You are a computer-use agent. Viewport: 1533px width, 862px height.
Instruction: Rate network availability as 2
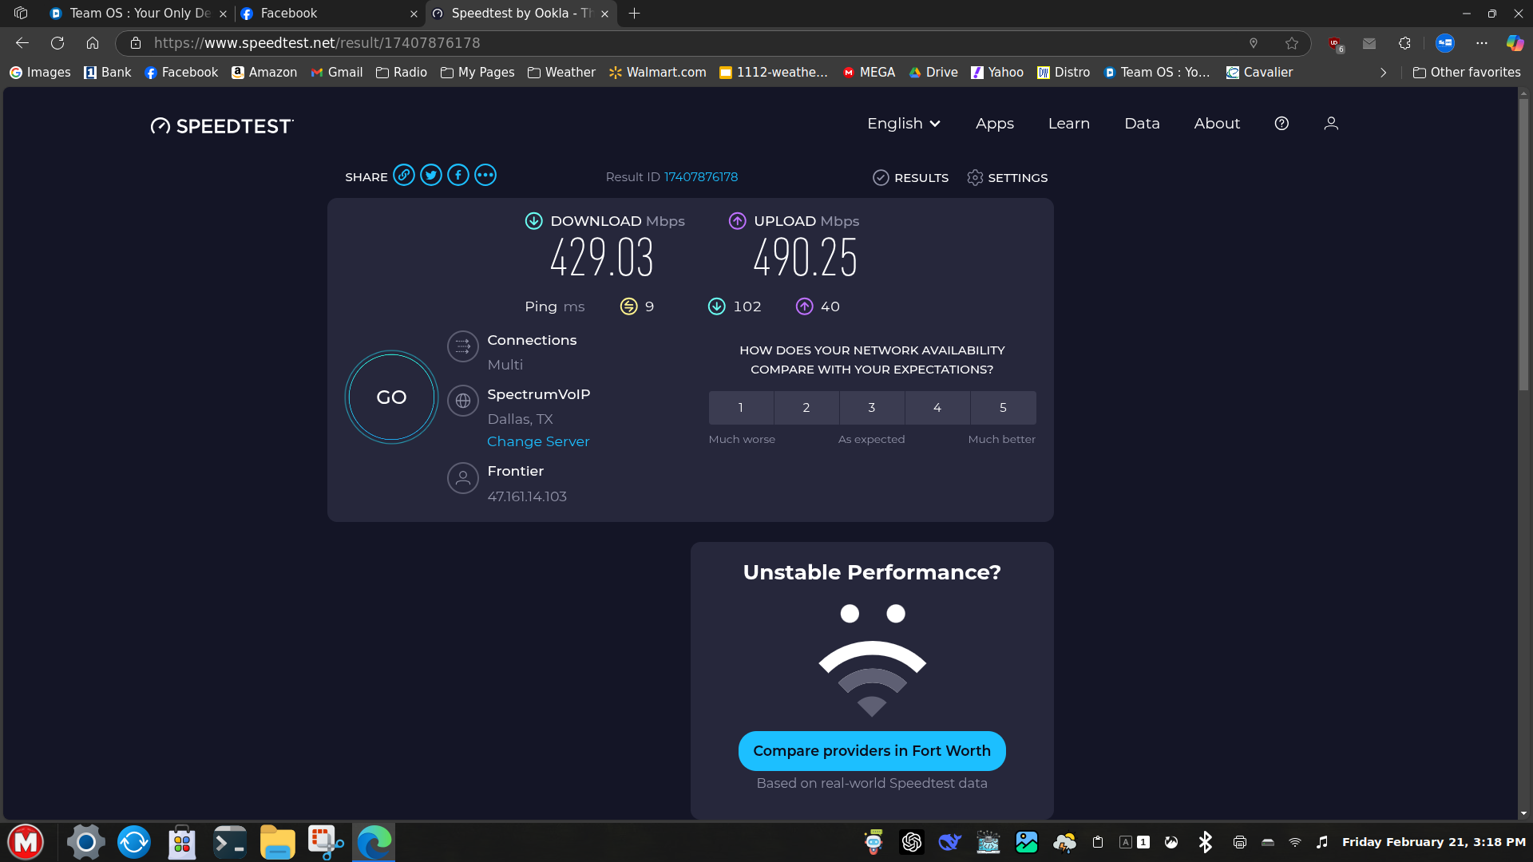(x=806, y=408)
